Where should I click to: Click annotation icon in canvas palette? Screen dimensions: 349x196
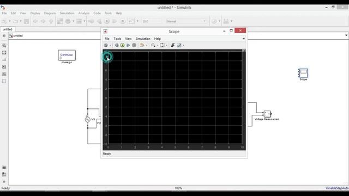(4, 67)
